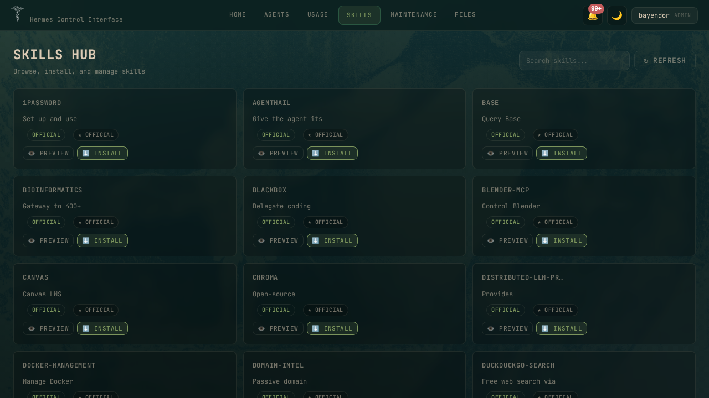709x398 pixels.
Task: Open the Agents tab
Action: tap(277, 15)
